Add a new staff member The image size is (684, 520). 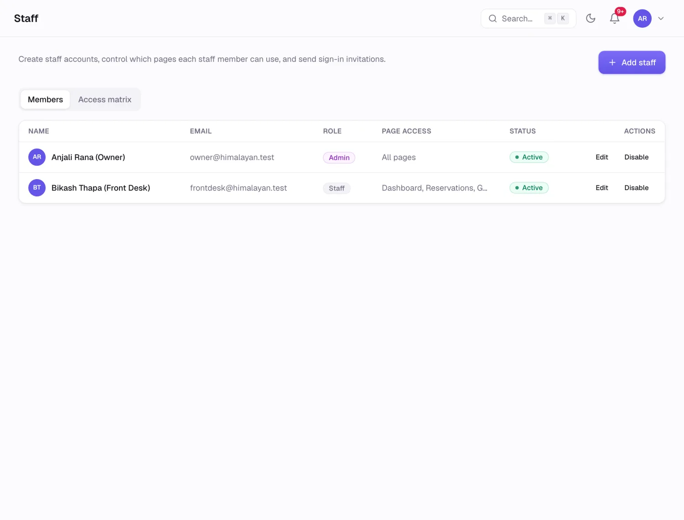(632, 62)
